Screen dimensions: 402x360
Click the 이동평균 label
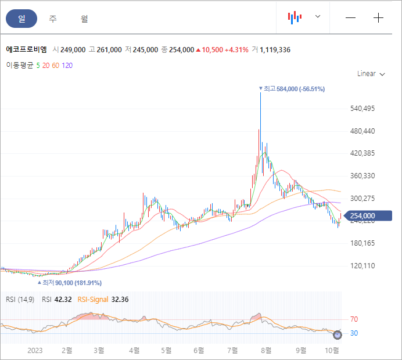20,66
